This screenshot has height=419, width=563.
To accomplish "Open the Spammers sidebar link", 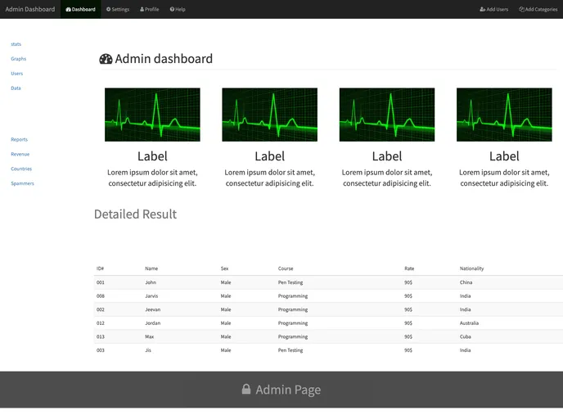I will tap(22, 183).
